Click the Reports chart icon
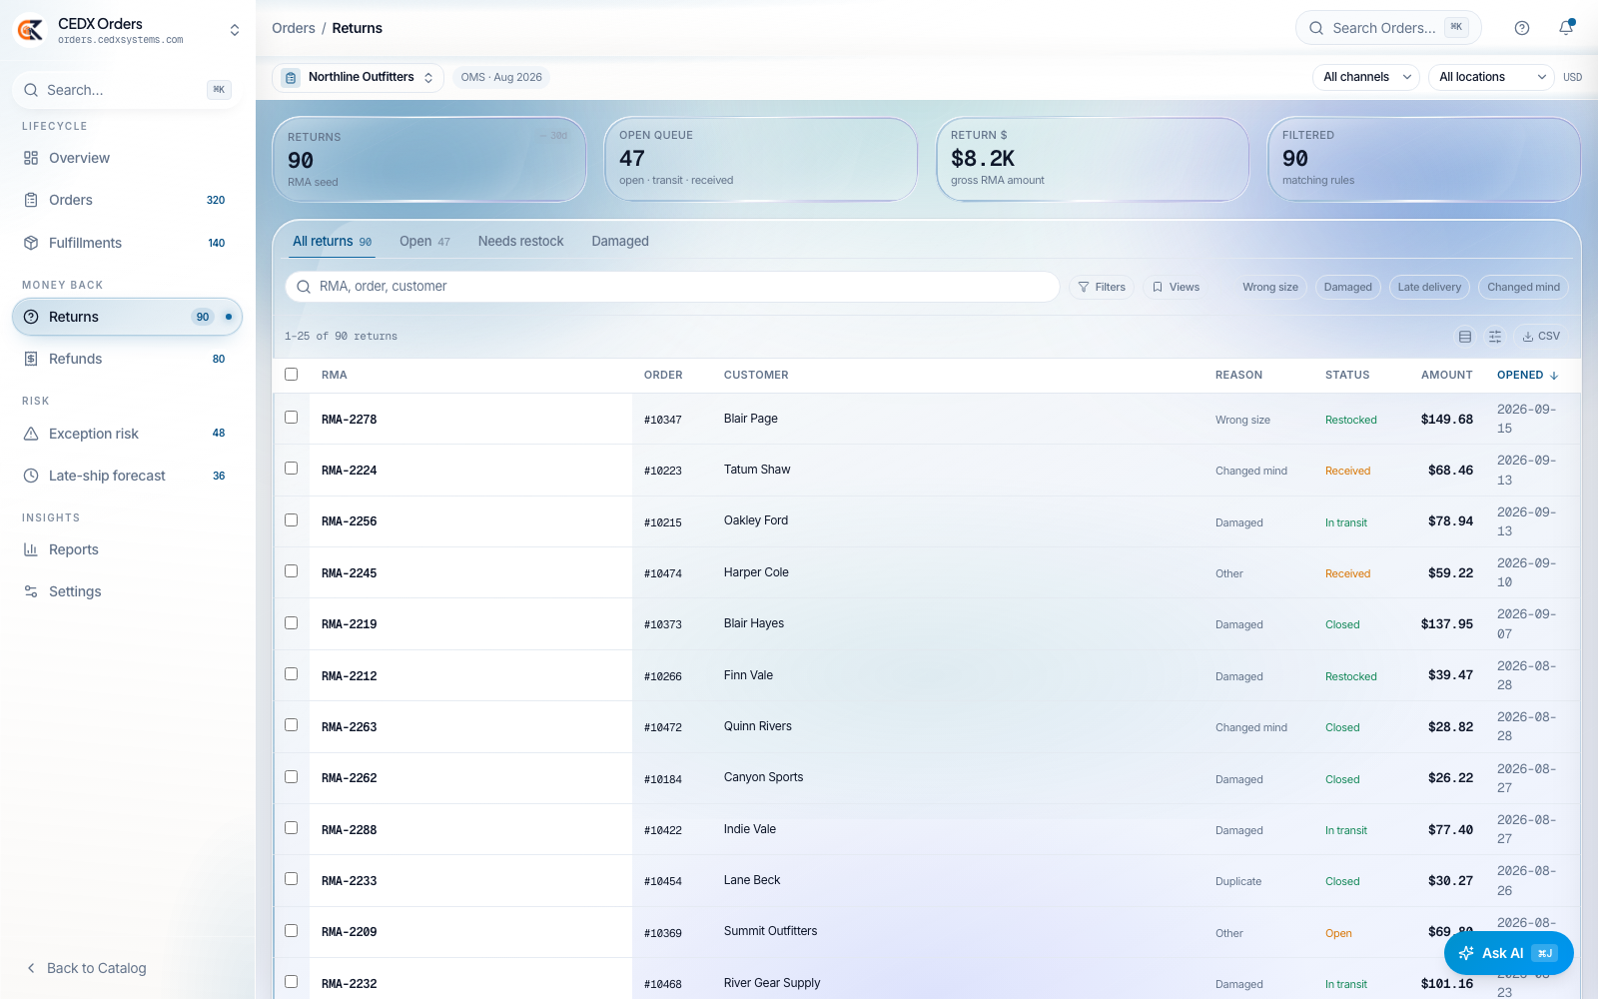The width and height of the screenshot is (1598, 999). click(x=31, y=549)
